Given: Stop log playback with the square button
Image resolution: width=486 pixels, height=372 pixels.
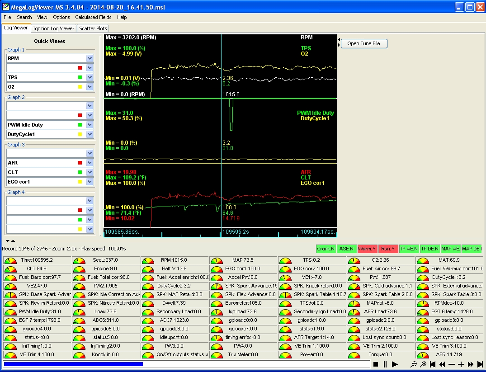Looking at the screenshot, I should coord(376,364).
